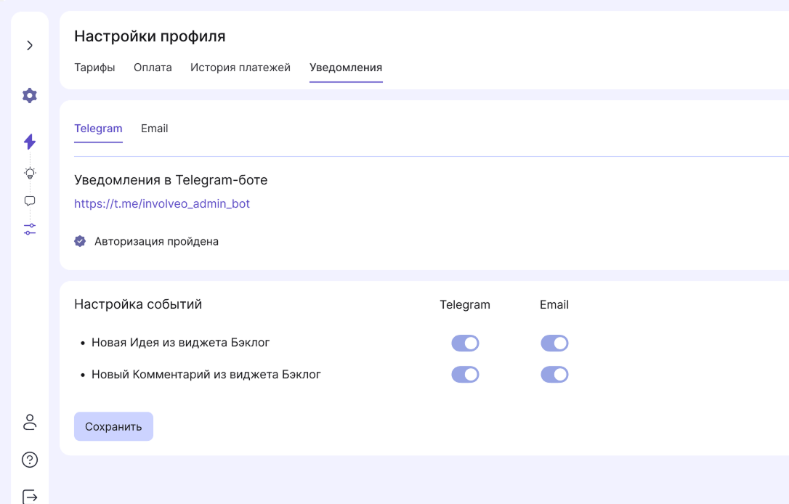Disable Telegram for new Comment notifications
The width and height of the screenshot is (789, 504).
pos(465,375)
